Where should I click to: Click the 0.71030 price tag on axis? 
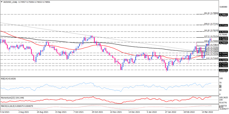tap(223, 63)
